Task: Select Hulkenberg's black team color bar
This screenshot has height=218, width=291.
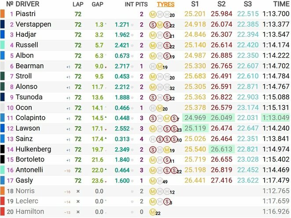Action: coord(3,150)
